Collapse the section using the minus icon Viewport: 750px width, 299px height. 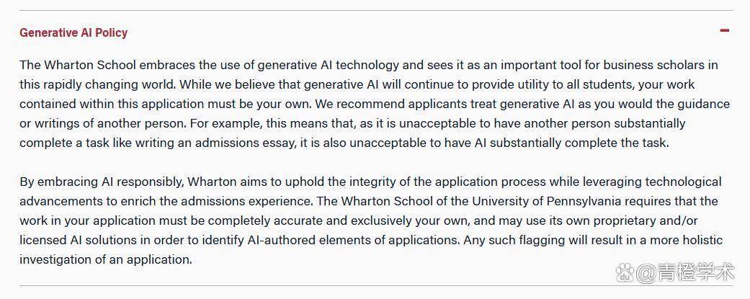click(x=725, y=30)
